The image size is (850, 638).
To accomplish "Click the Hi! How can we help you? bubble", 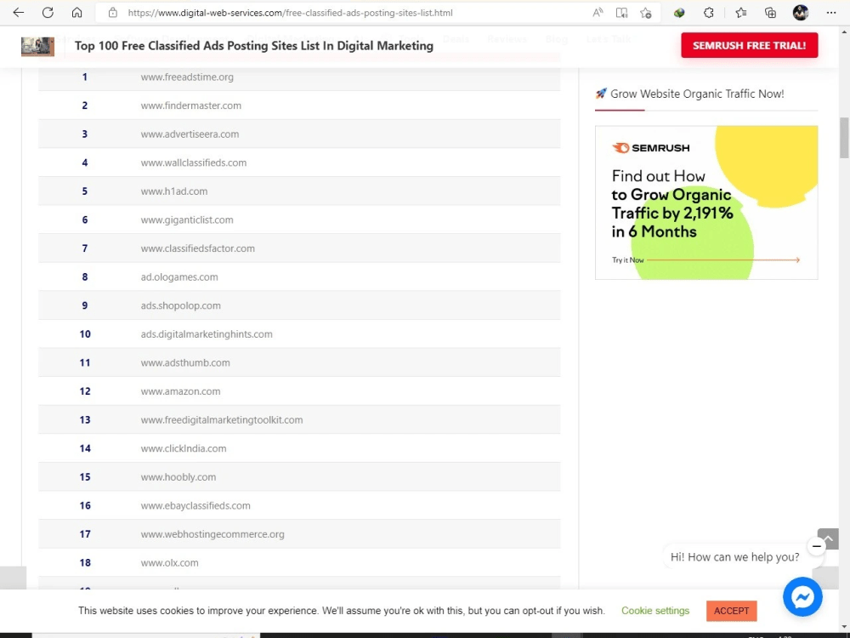I will coord(734,557).
